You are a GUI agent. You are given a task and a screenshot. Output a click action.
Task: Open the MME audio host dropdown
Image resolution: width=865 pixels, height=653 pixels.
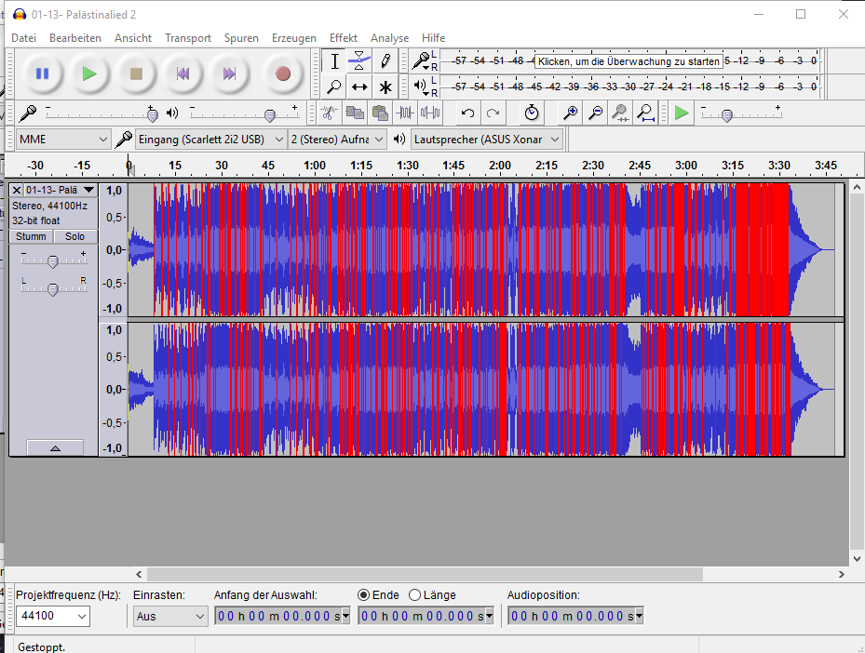click(63, 140)
